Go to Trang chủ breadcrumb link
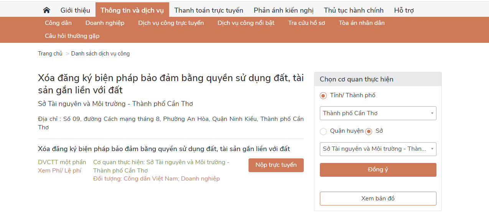This screenshot has height=215, width=489. [50, 54]
